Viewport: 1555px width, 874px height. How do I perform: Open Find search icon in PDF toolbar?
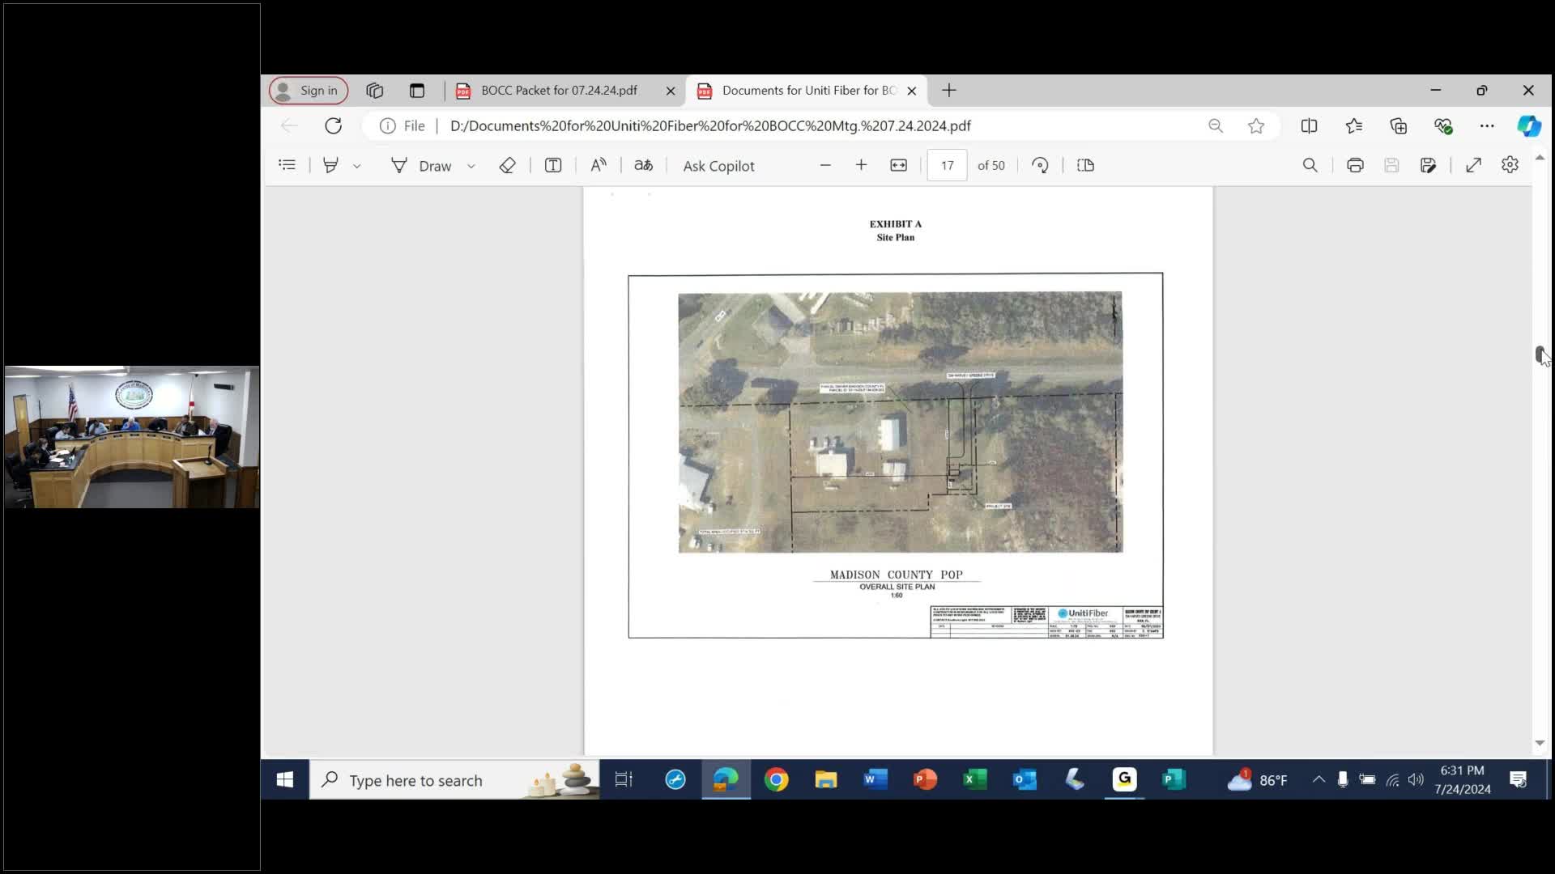[x=1310, y=165]
